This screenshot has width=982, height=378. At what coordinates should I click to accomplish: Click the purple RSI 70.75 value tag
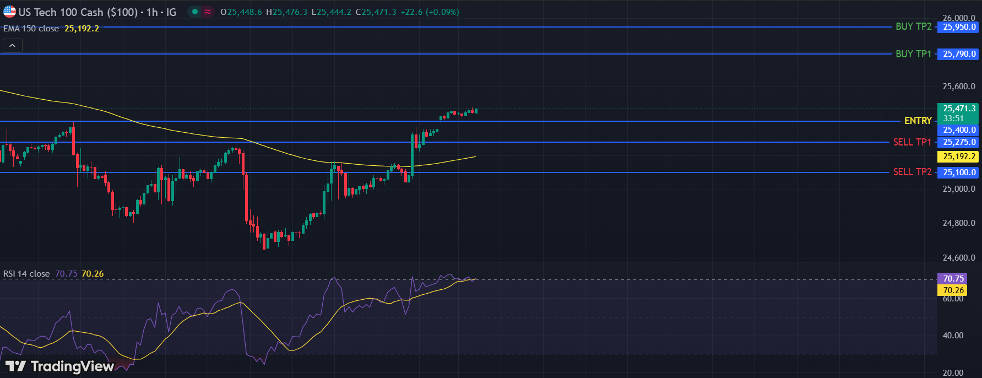[953, 279]
